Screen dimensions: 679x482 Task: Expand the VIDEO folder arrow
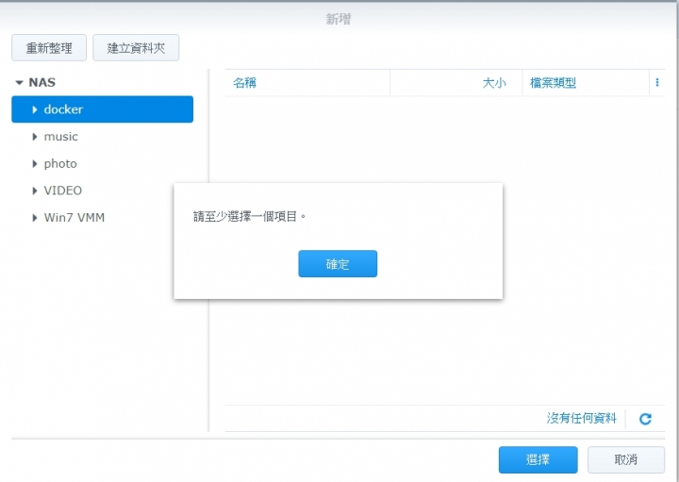pyautogui.click(x=35, y=191)
